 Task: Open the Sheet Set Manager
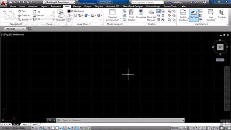pos(151,15)
